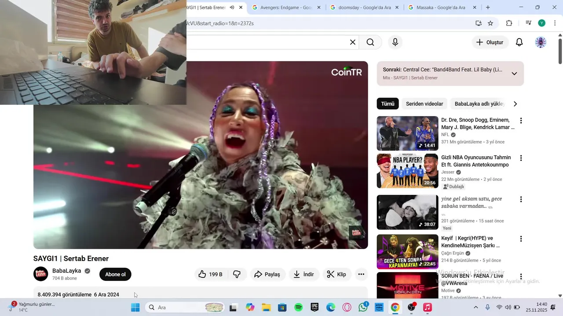563x316 pixels.
Task: Open YouTube notifications bell
Action: click(519, 42)
